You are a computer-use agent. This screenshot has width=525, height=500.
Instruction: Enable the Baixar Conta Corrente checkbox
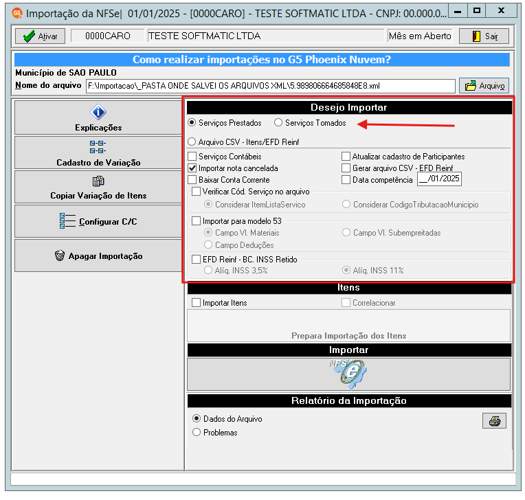pos(192,180)
